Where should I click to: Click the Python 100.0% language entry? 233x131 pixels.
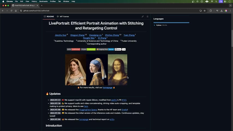(x=160, y=25)
